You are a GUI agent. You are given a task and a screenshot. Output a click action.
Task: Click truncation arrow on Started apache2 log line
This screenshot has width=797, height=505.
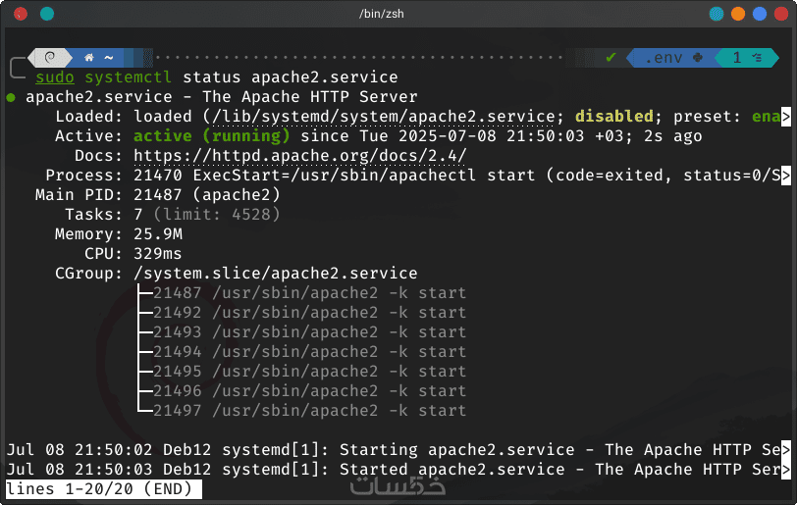click(785, 470)
